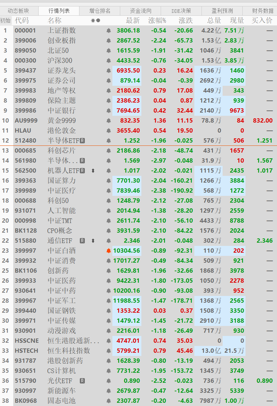Click the bell icon for 中证军工

click(109, 301)
